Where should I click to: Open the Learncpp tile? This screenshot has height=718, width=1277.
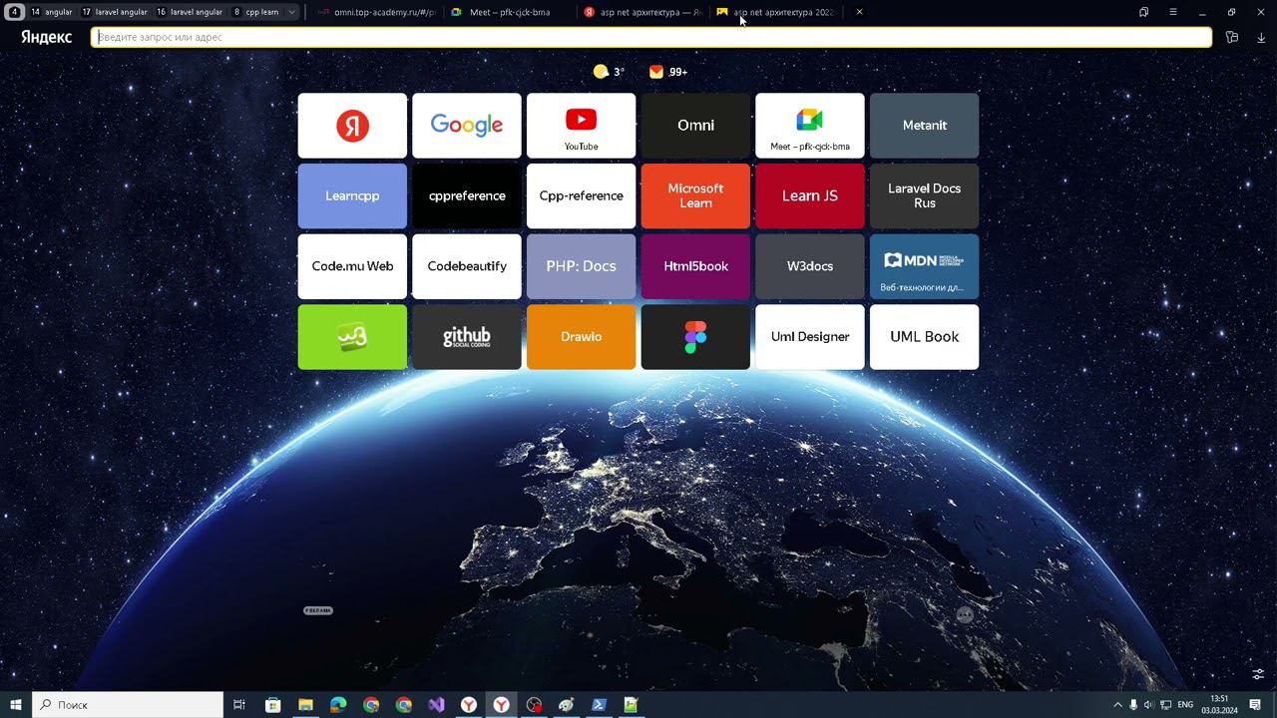[352, 196]
